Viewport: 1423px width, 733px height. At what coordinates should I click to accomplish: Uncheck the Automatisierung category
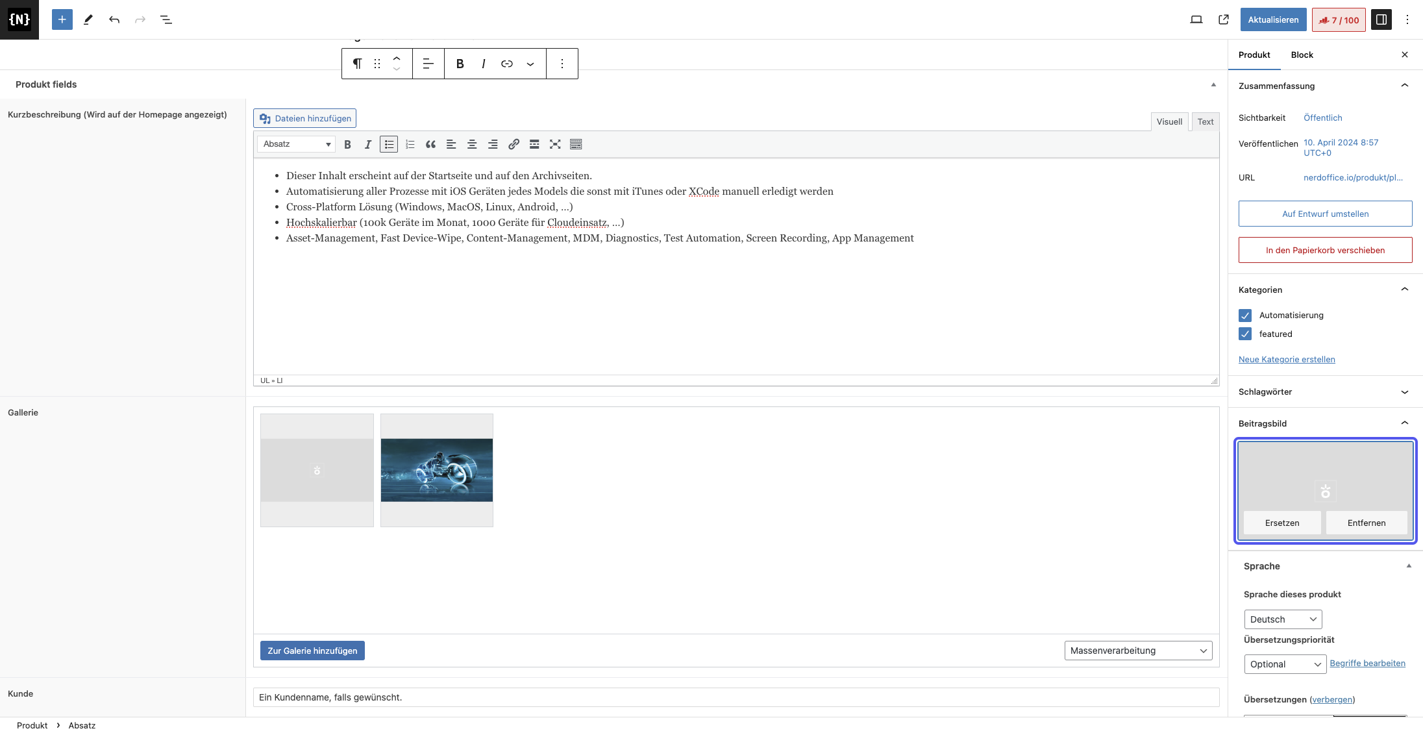coord(1245,316)
